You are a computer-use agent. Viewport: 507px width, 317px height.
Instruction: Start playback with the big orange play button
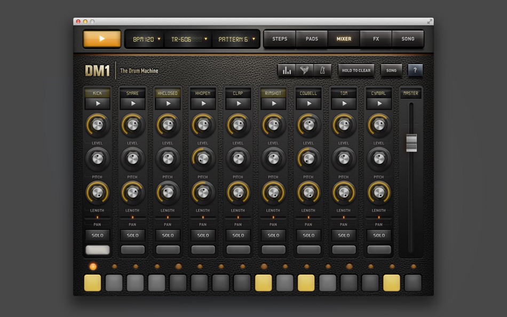tap(101, 38)
